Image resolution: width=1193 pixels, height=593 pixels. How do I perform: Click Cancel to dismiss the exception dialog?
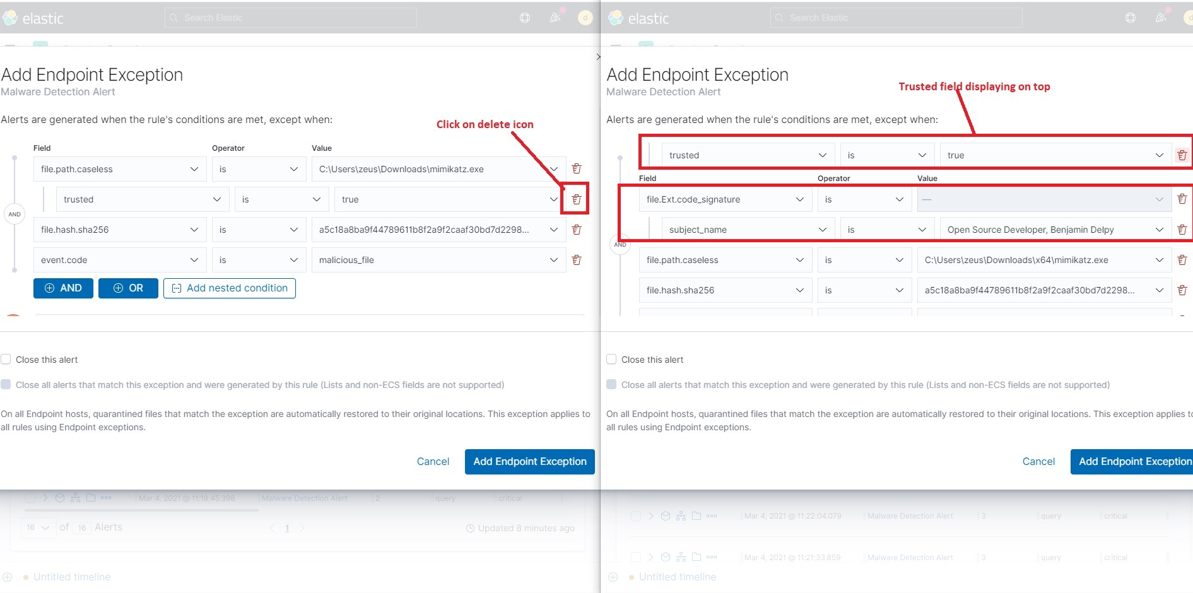[x=433, y=461]
